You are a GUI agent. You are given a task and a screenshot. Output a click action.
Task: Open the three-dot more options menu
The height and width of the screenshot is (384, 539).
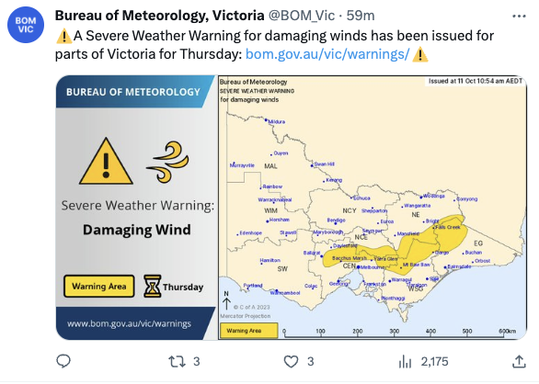pyautogui.click(x=519, y=16)
